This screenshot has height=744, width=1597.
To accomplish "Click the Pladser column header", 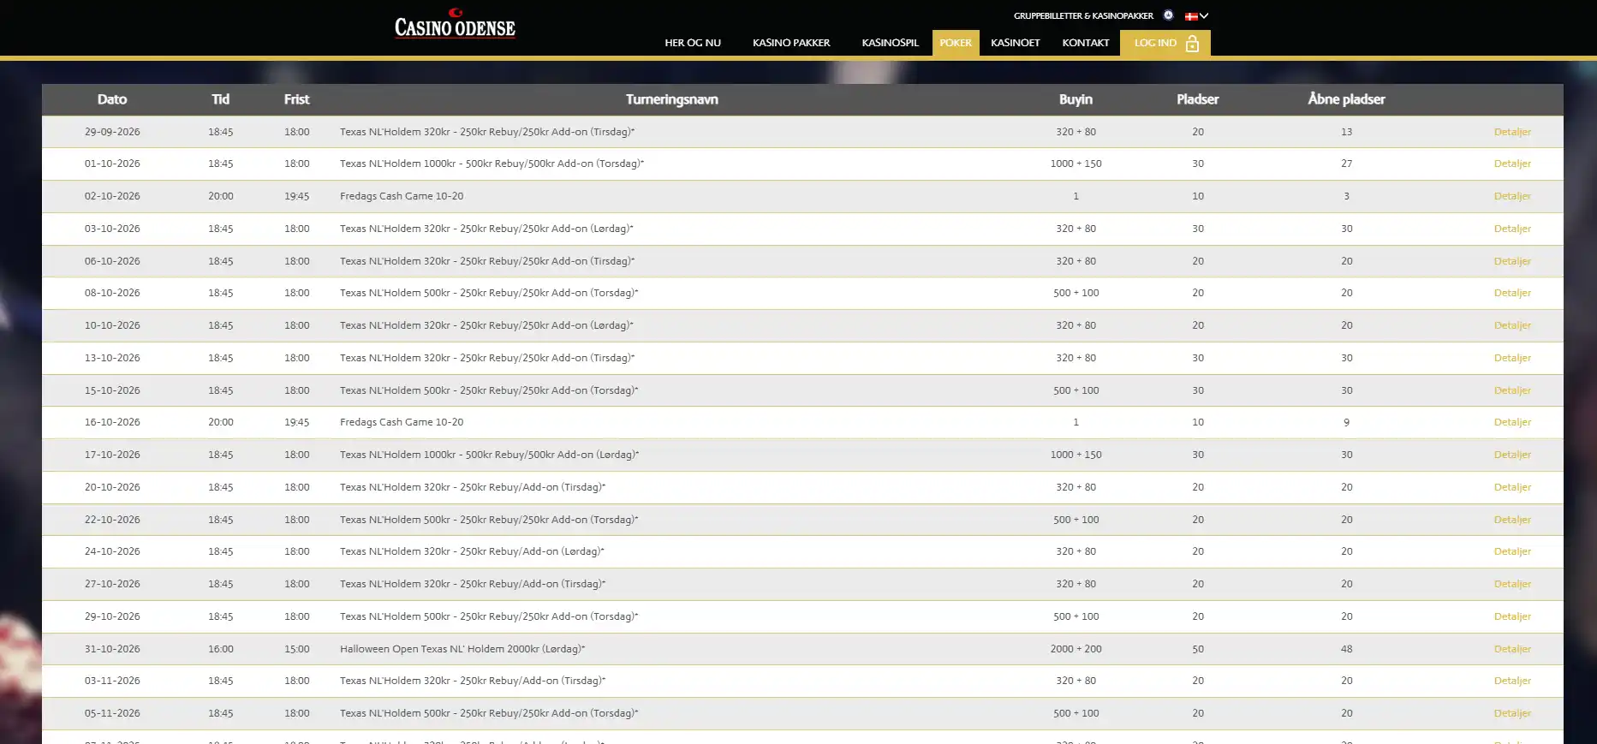I will 1198,99.
